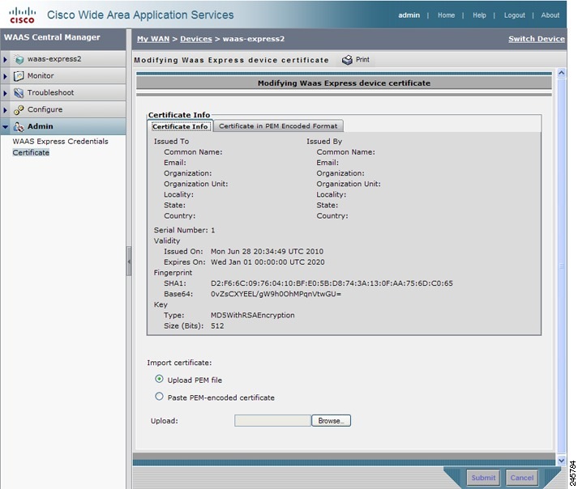Switch to the Certificate Info tab
578x489 pixels.
(x=180, y=126)
